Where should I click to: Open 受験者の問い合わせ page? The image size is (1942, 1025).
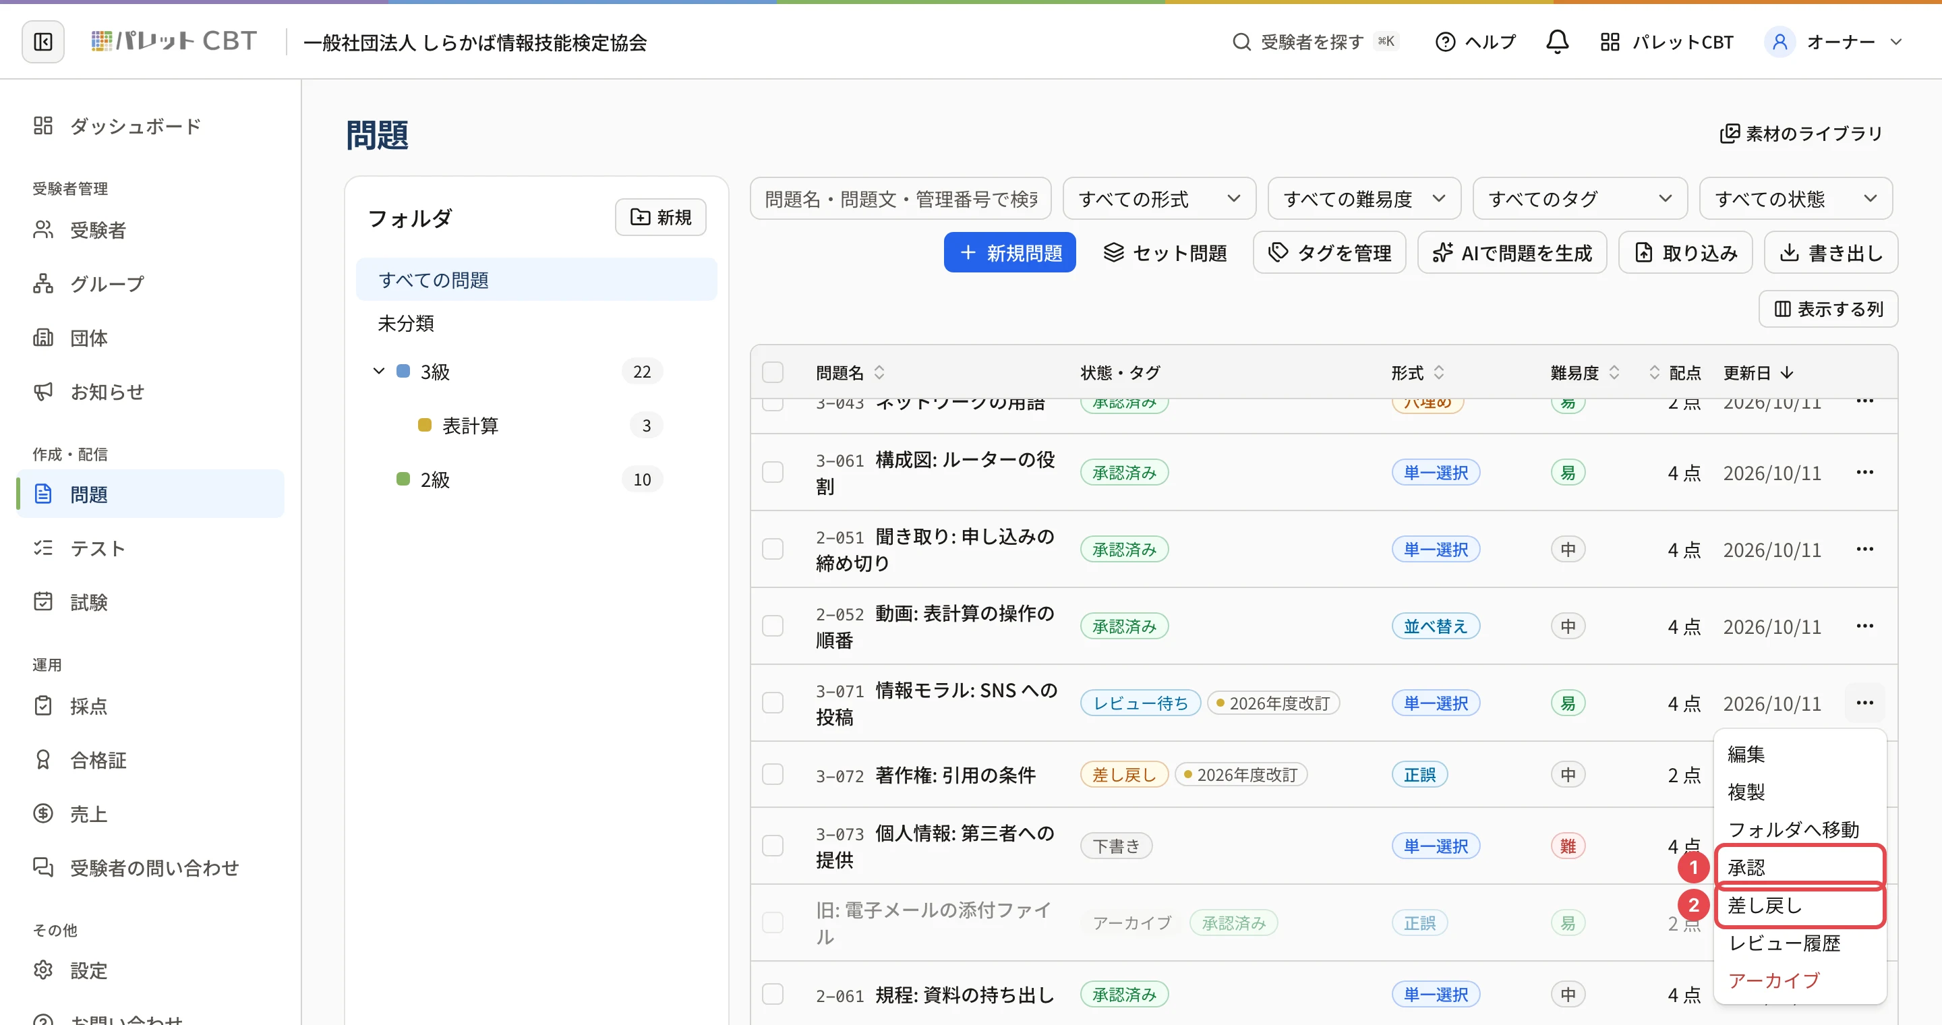[x=151, y=867]
